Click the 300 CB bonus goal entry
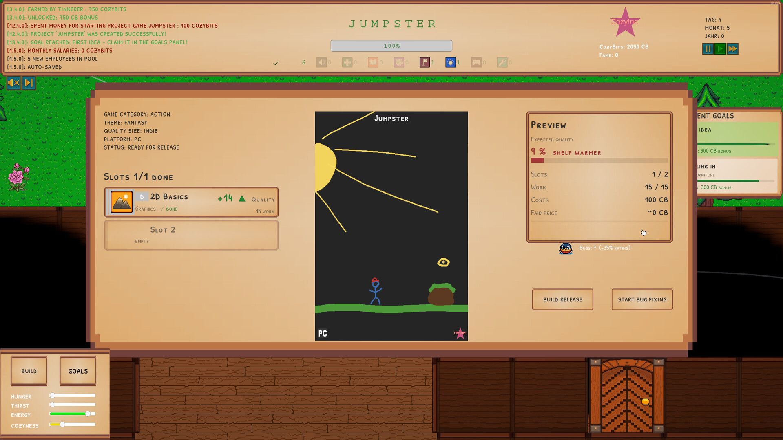The width and height of the screenshot is (783, 440). click(x=737, y=176)
